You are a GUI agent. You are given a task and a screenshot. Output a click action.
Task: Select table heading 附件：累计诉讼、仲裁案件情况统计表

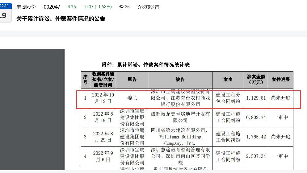[x=146, y=65]
